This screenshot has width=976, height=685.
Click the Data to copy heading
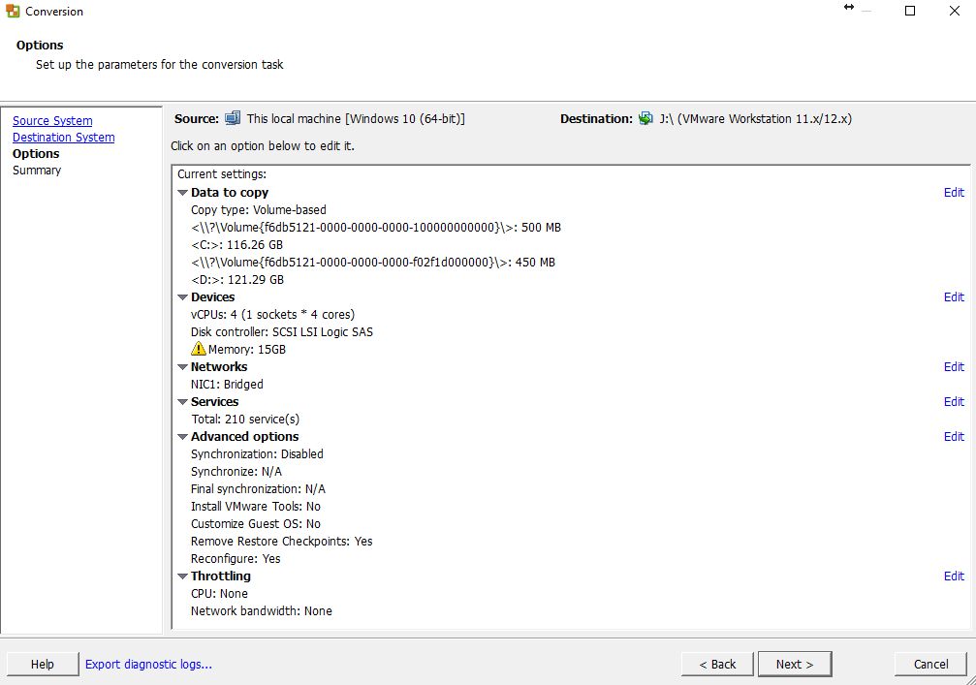coord(229,192)
